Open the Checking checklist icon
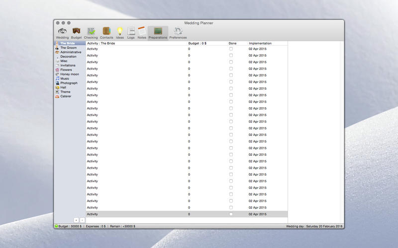This screenshot has height=248, width=398. point(91,31)
